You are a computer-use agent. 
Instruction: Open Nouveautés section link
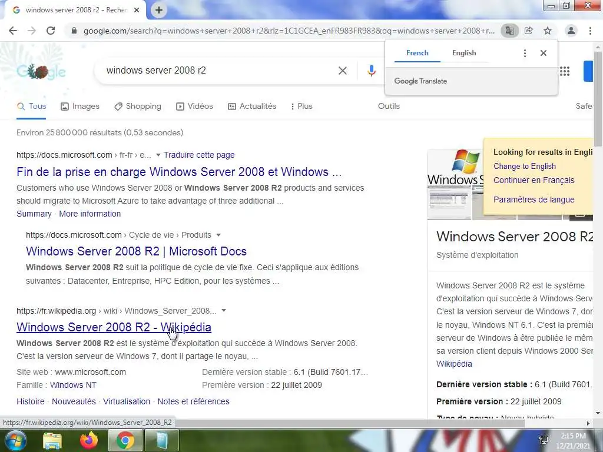(74, 401)
